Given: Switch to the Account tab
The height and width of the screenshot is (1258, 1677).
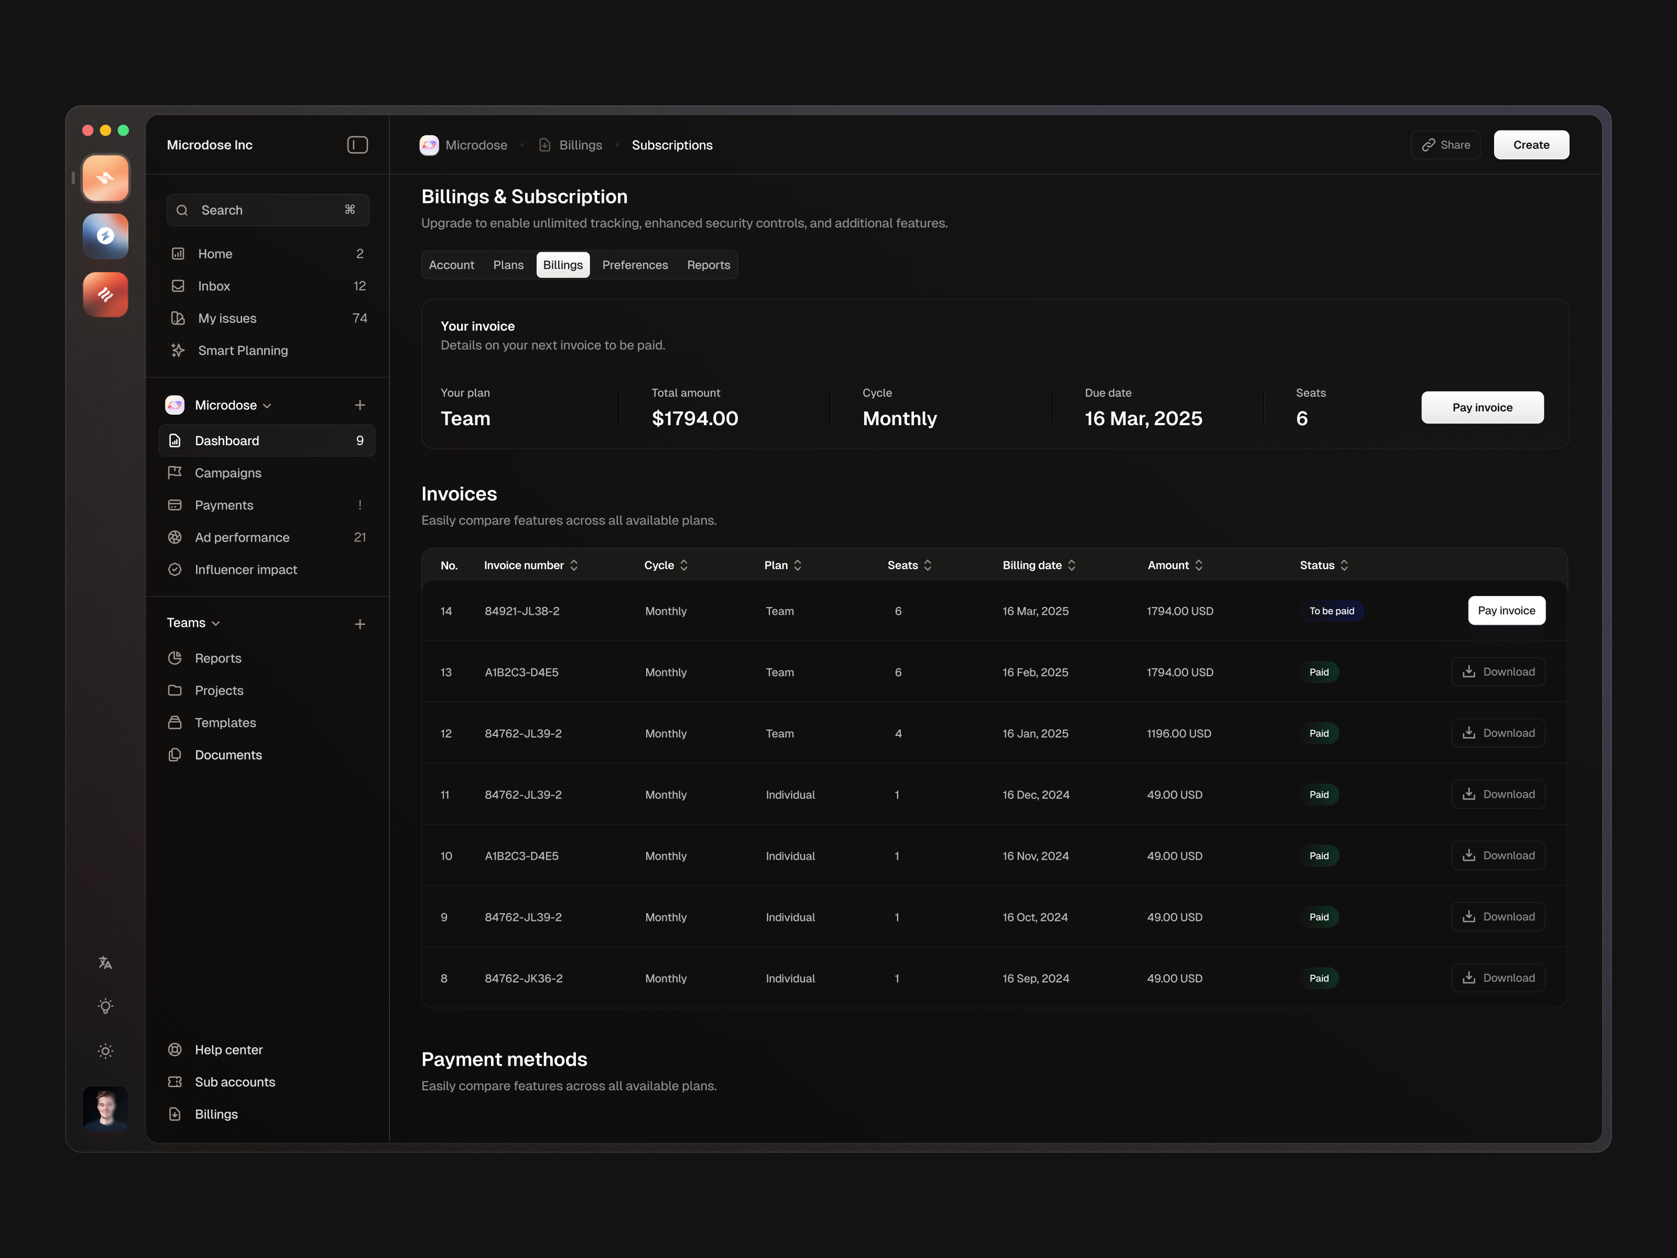Looking at the screenshot, I should pos(451,265).
